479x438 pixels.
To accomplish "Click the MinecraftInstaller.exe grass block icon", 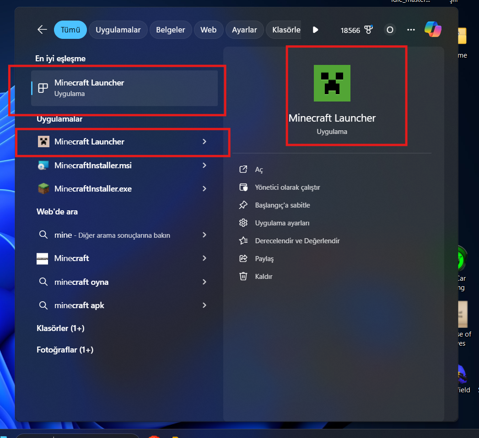I will pyautogui.click(x=43, y=189).
